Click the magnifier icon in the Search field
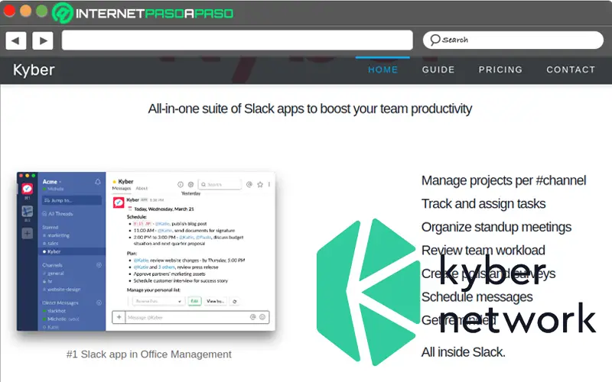The width and height of the screenshot is (612, 382). (435, 40)
